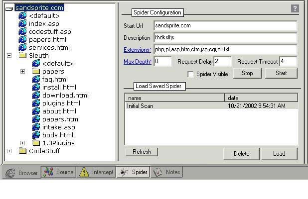Click the Start Url input field
The height and width of the screenshot is (199, 308).
click(224, 25)
